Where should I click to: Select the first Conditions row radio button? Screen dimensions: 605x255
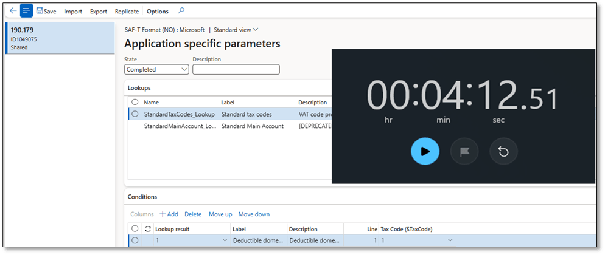coord(135,240)
